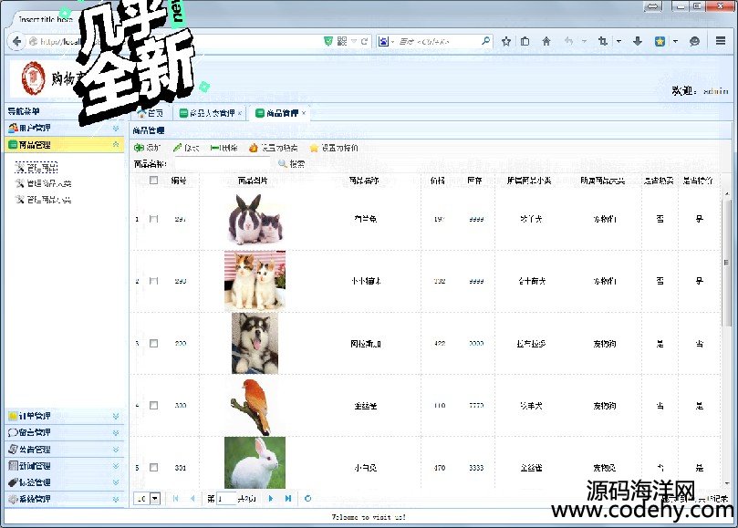Refresh the product grid with pager reload icon
Viewport: 738px width, 528px height.
[307, 498]
